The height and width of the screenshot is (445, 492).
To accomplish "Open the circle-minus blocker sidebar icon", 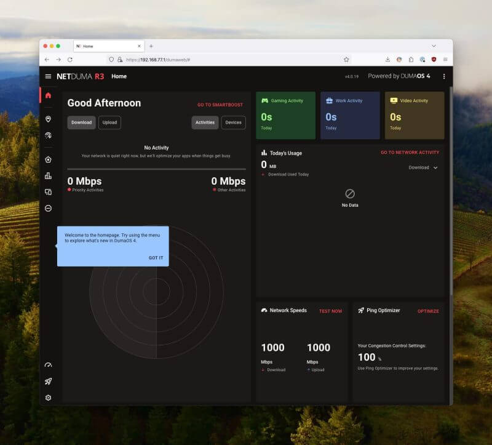I will click(x=48, y=208).
